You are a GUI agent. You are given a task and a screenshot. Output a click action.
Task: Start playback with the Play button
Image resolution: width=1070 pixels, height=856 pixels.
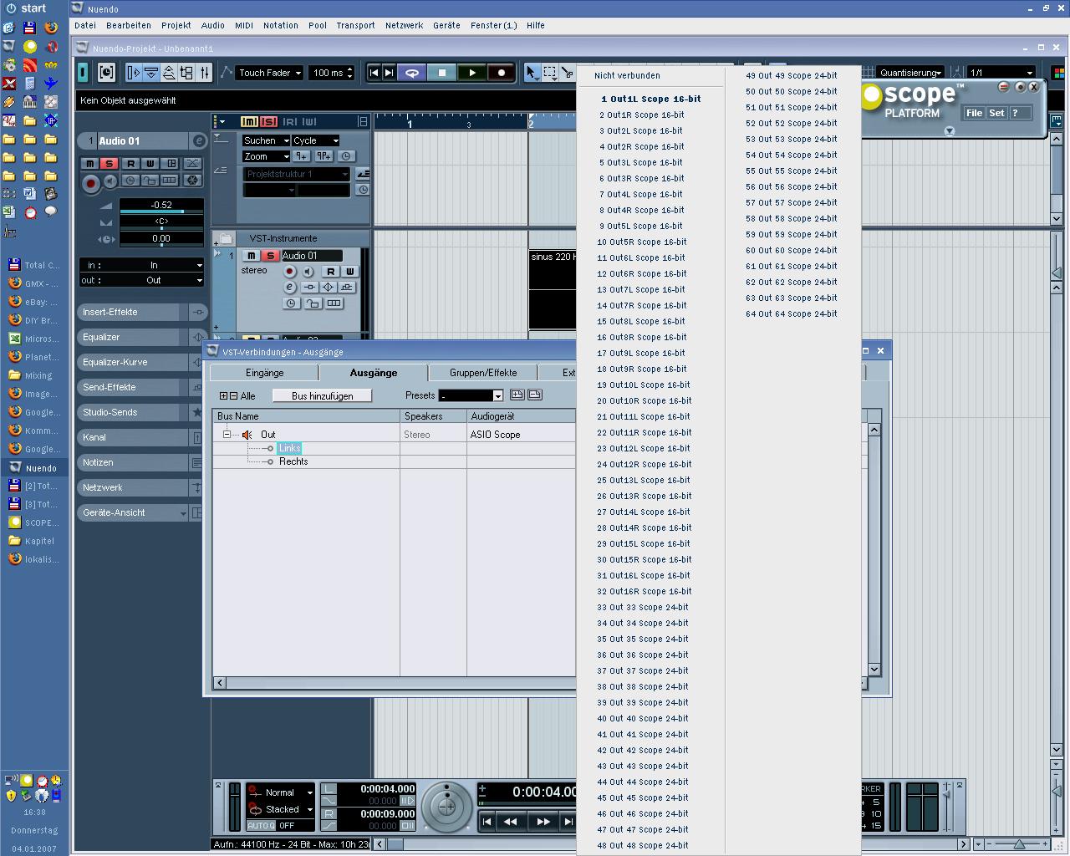click(x=472, y=73)
